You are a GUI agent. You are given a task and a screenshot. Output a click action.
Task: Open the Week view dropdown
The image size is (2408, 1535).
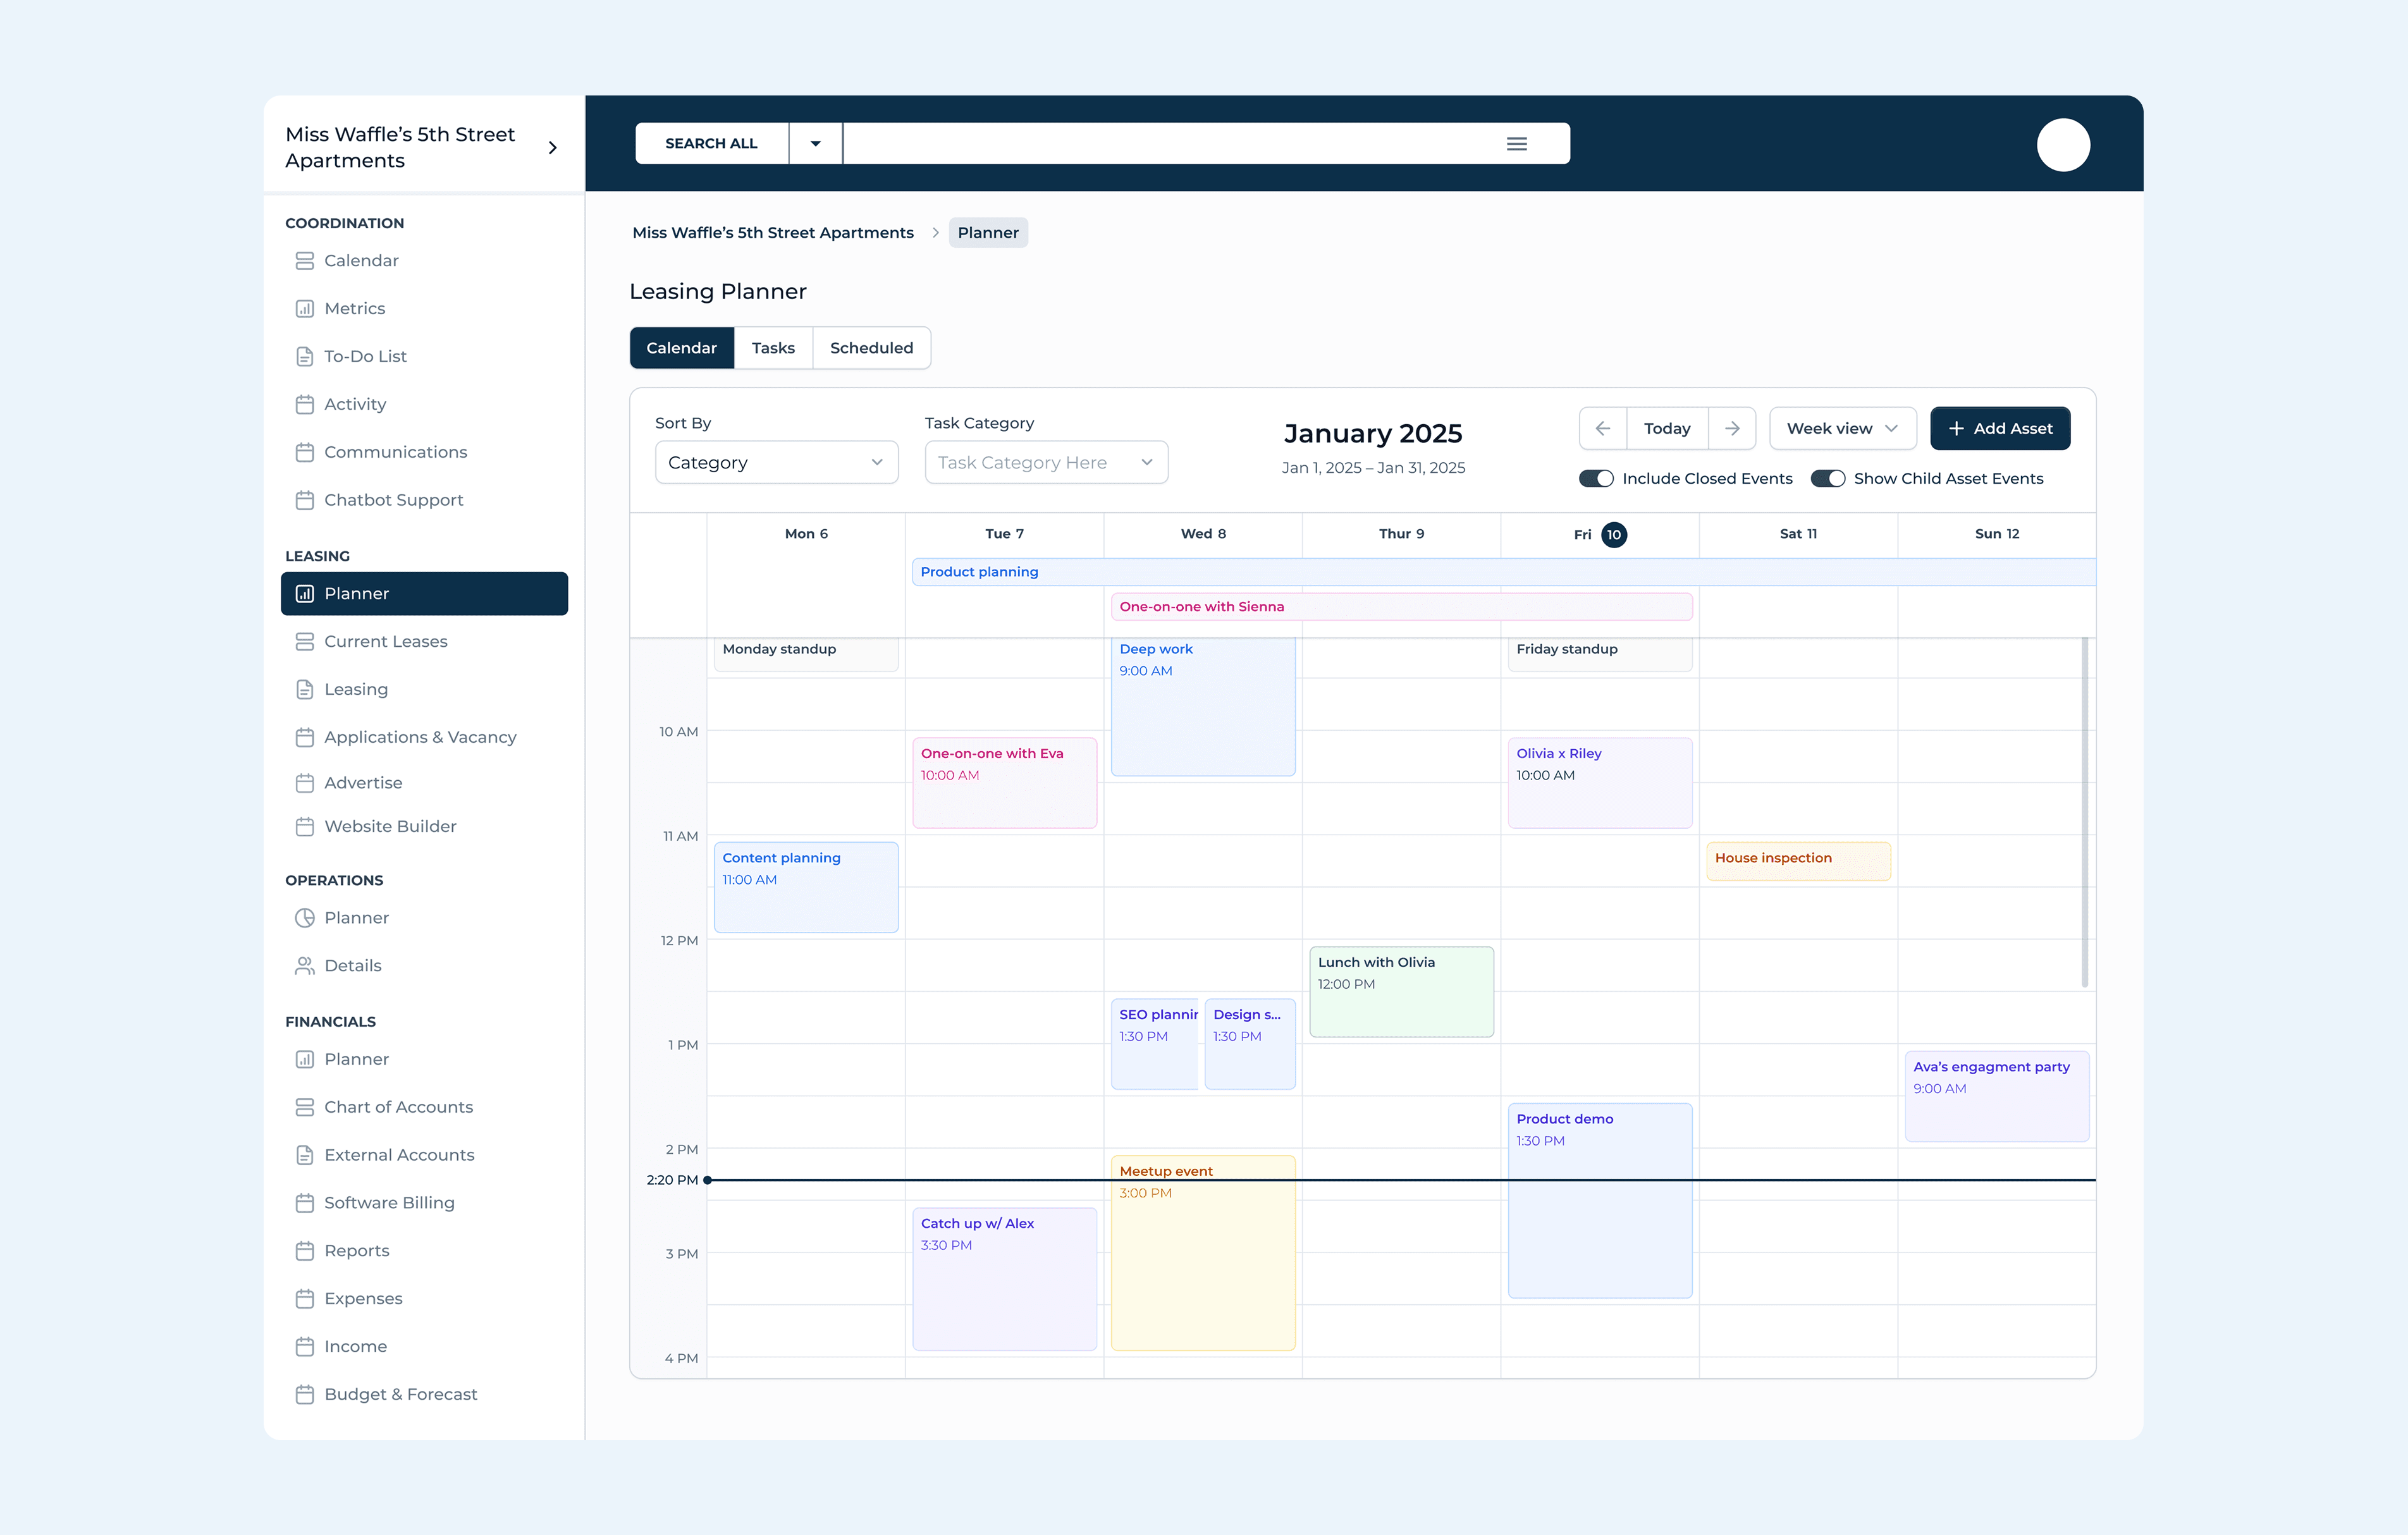point(1842,428)
